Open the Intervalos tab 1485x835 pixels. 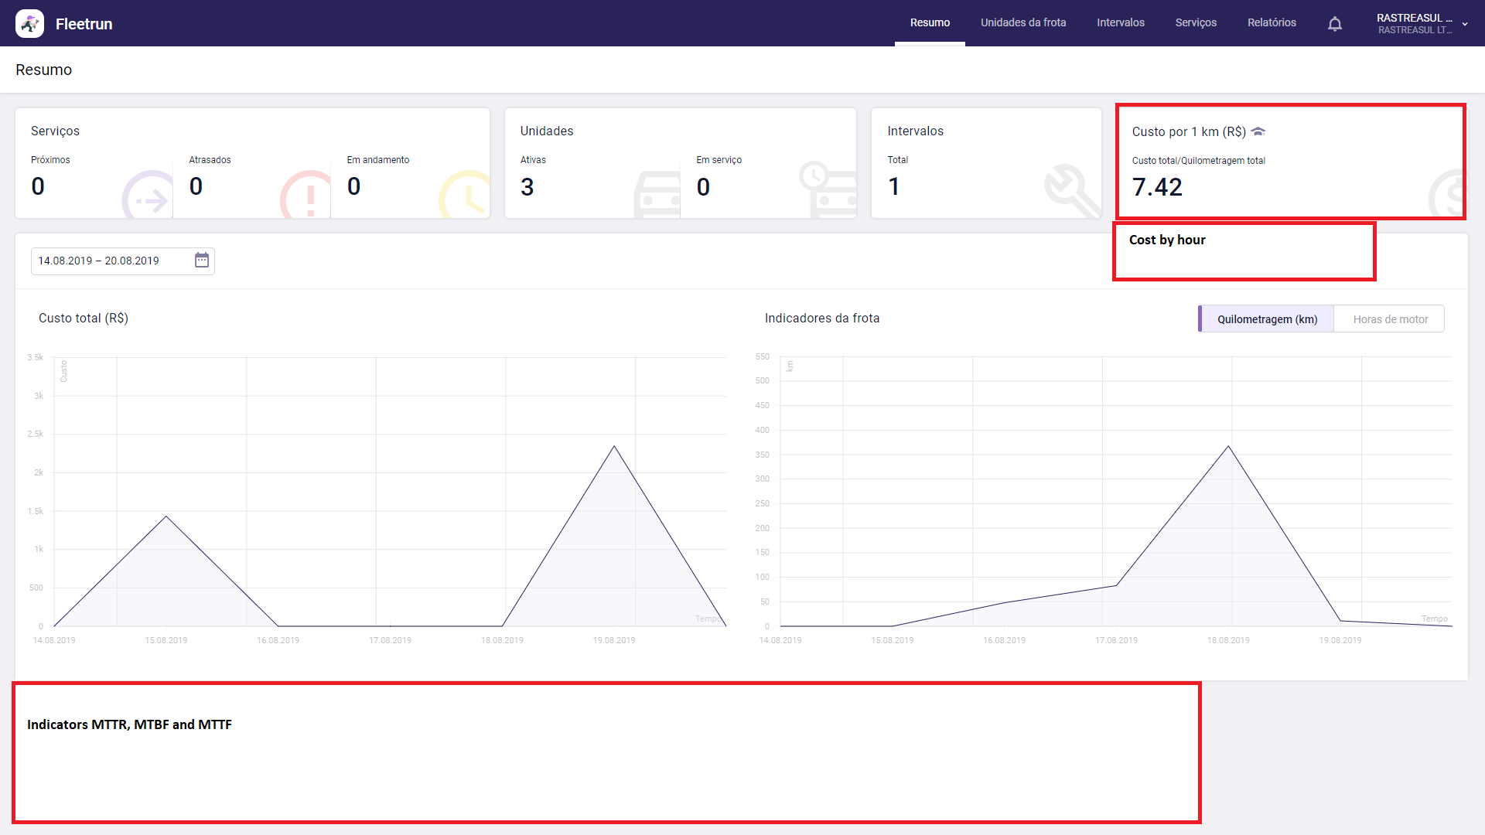point(1120,22)
